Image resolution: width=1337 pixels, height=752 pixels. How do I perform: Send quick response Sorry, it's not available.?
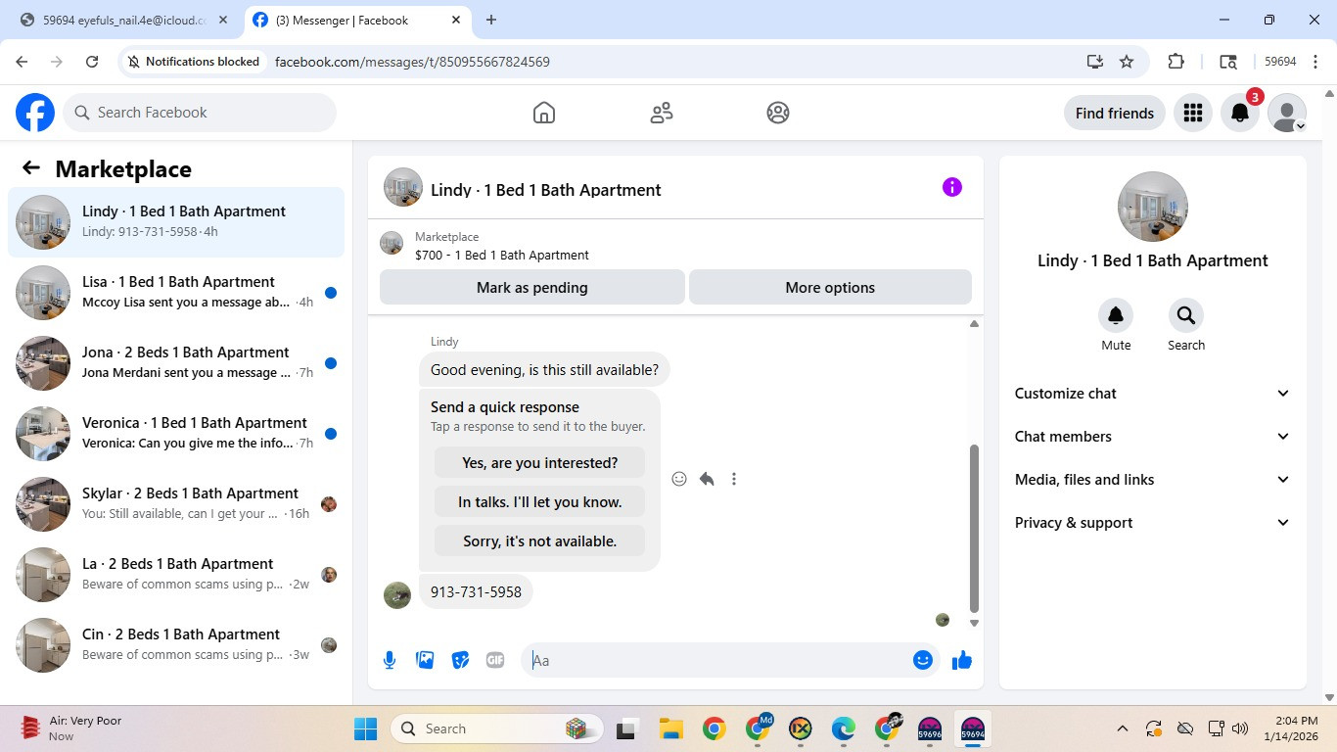[x=540, y=541]
